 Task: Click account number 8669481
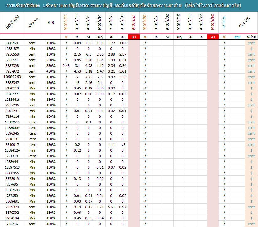pyautogui.click(x=12, y=201)
